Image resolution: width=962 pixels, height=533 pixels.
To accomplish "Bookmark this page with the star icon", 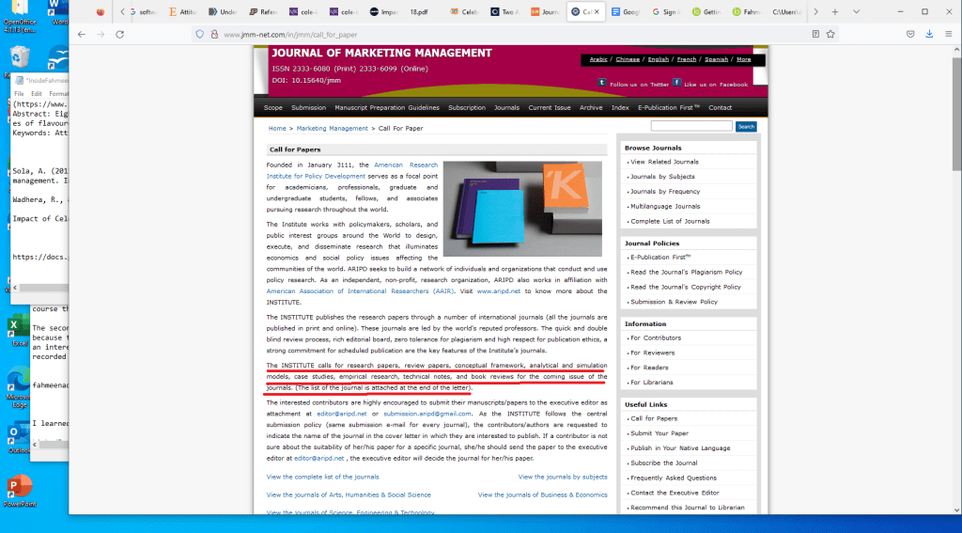I will coord(830,35).
